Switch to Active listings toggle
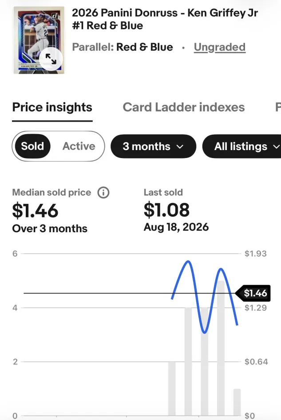This screenshot has width=281, height=420. (79, 146)
